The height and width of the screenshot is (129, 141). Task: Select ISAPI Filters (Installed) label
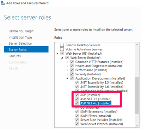coord(96,116)
